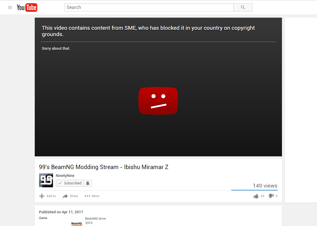Click the copyright blocked message text

tap(148, 31)
